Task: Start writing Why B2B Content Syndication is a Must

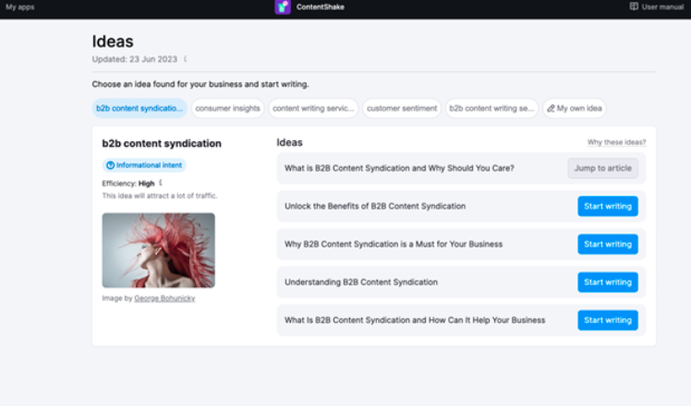Action: coord(607,245)
